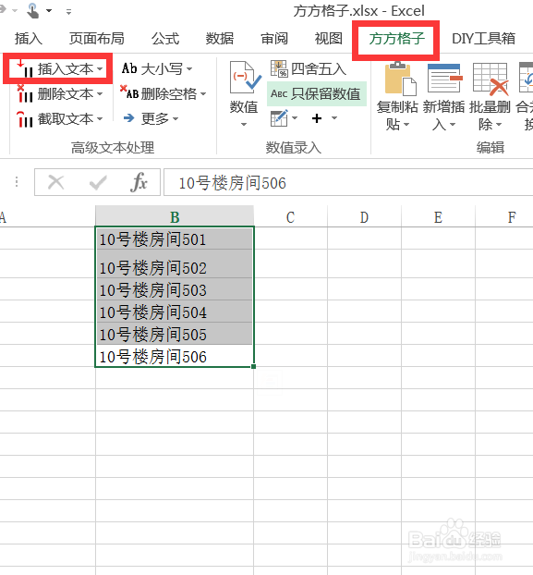
Task: Click the Delete Spaces (删除空格) AB icon
Action: [129, 93]
